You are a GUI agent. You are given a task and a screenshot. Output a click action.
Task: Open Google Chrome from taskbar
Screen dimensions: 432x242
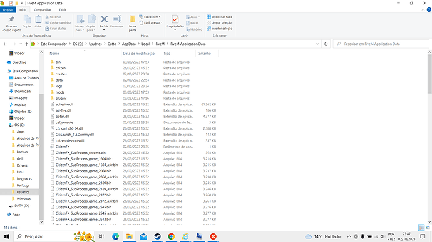click(172, 236)
